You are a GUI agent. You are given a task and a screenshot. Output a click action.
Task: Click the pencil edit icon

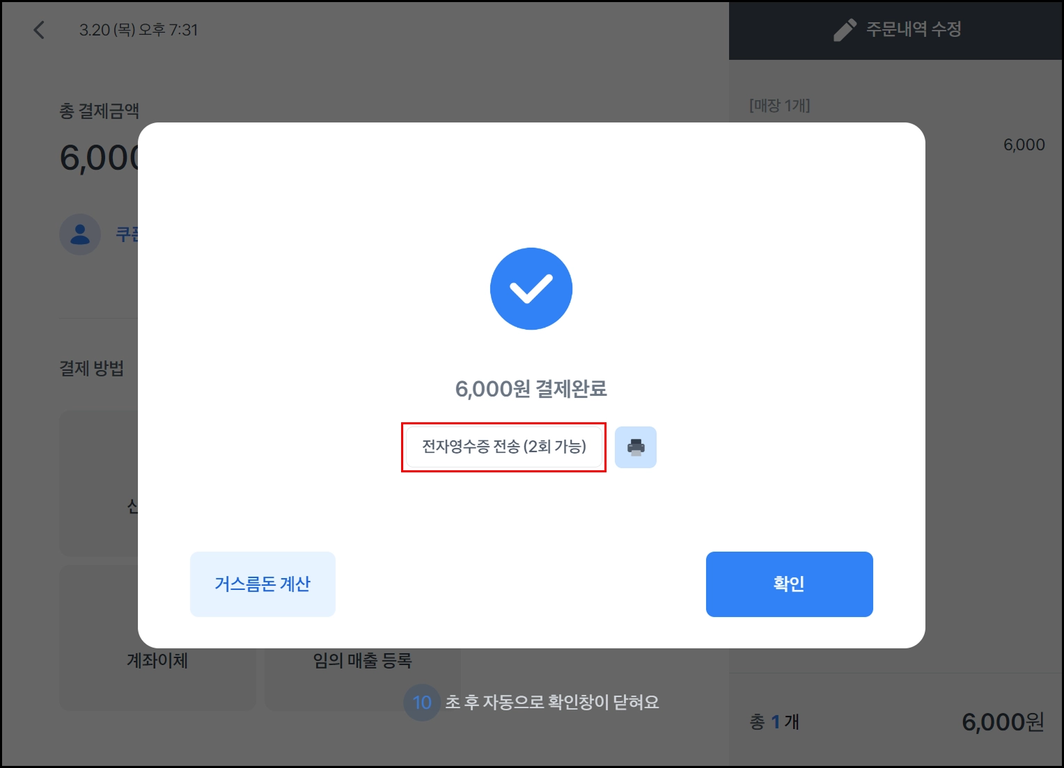click(844, 30)
